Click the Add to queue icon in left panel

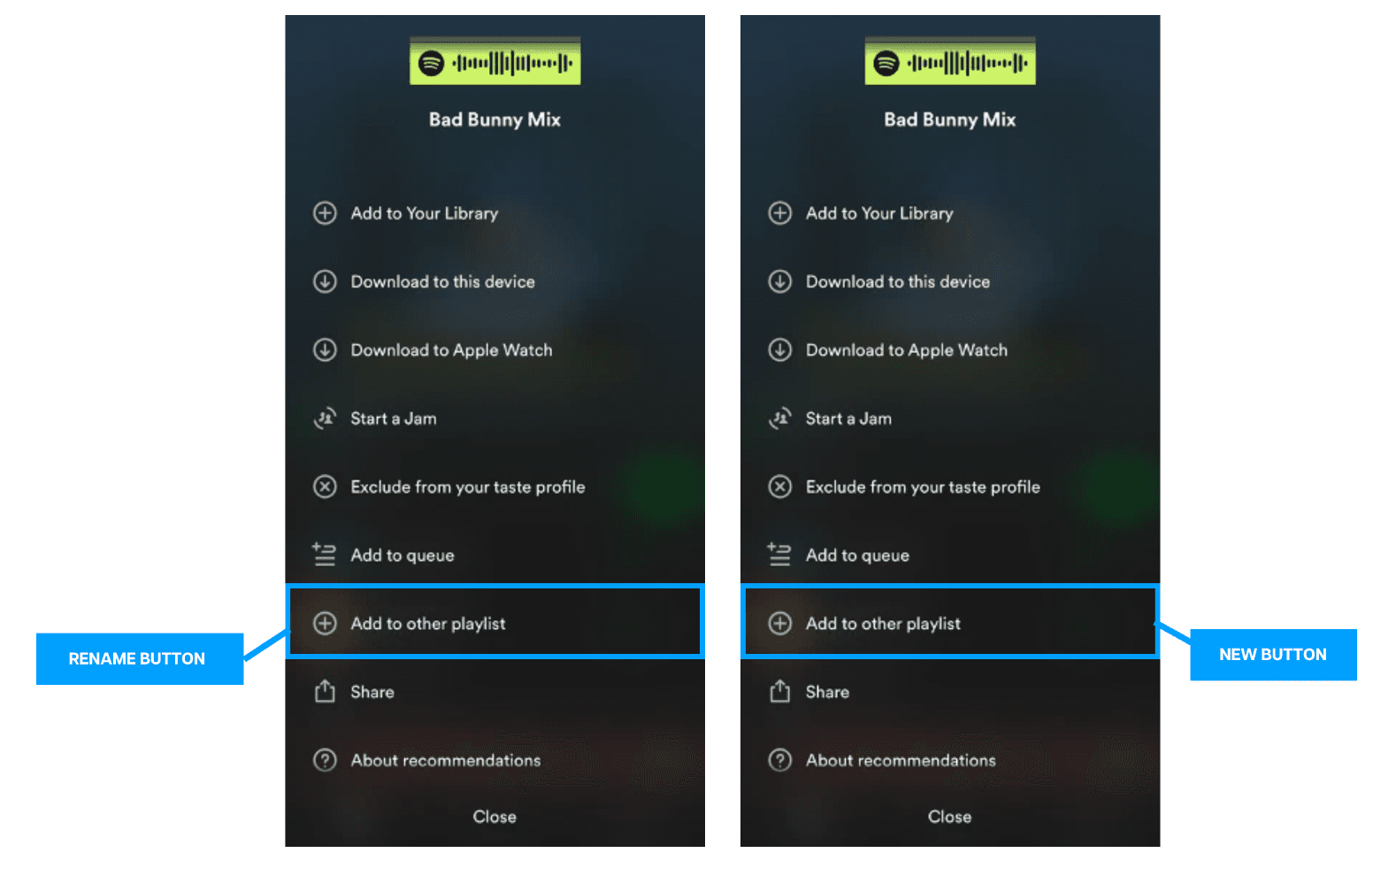[324, 555]
